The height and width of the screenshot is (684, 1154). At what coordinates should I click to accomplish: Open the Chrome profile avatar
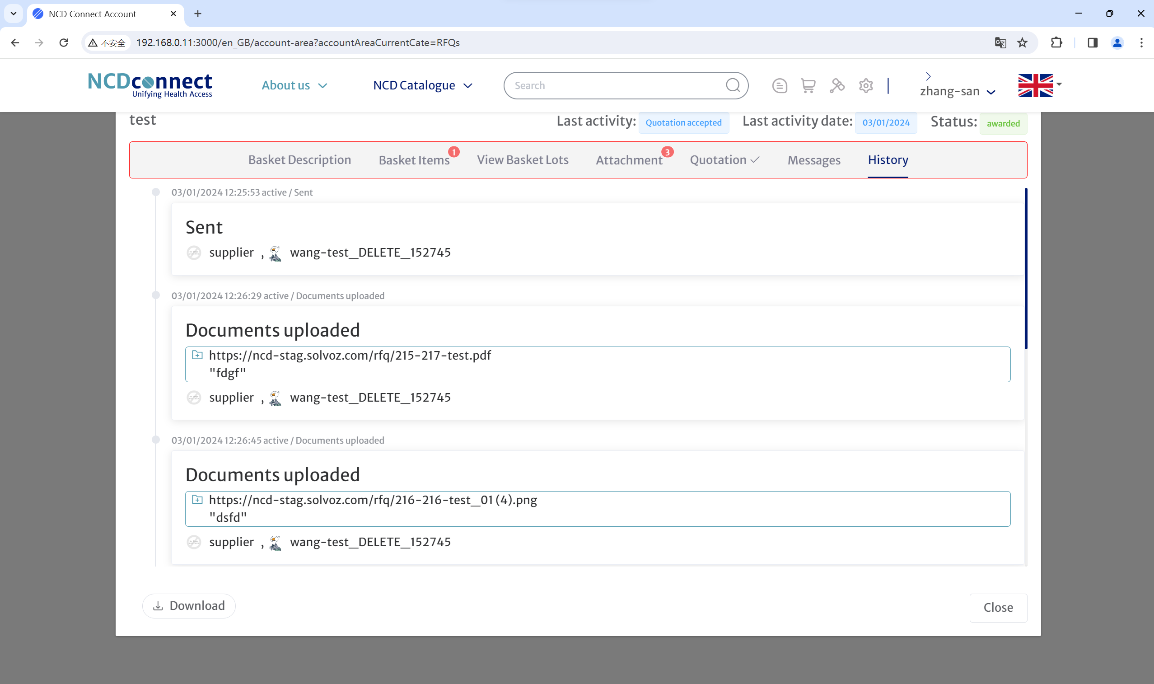pyautogui.click(x=1117, y=42)
